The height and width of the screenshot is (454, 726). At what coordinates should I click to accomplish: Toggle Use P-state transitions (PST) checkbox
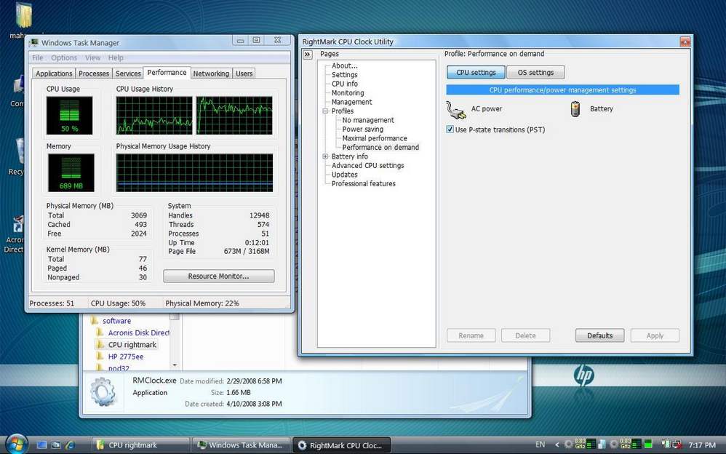click(x=450, y=130)
